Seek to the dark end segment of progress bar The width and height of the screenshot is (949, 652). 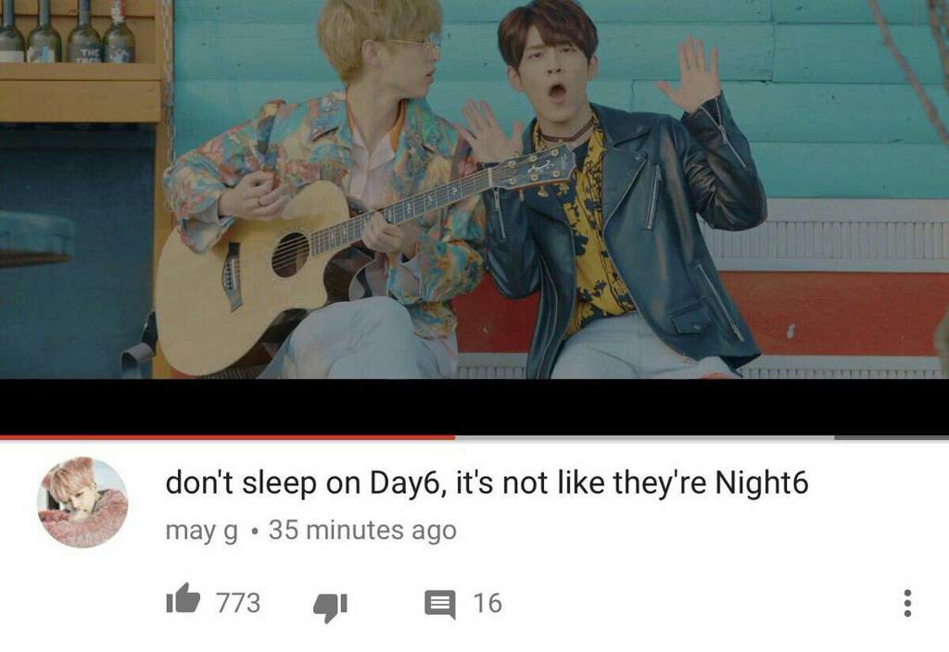pyautogui.click(x=892, y=437)
